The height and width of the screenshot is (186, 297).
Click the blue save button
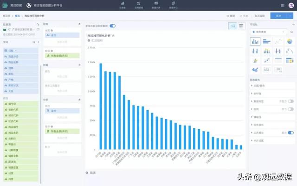tap(278, 16)
